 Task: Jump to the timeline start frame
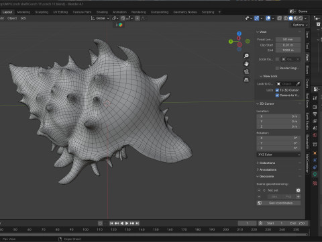pos(111,223)
